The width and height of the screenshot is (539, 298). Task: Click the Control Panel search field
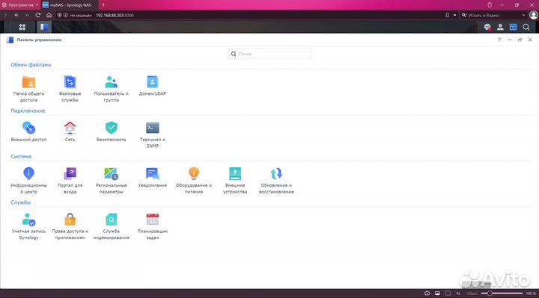[269, 54]
